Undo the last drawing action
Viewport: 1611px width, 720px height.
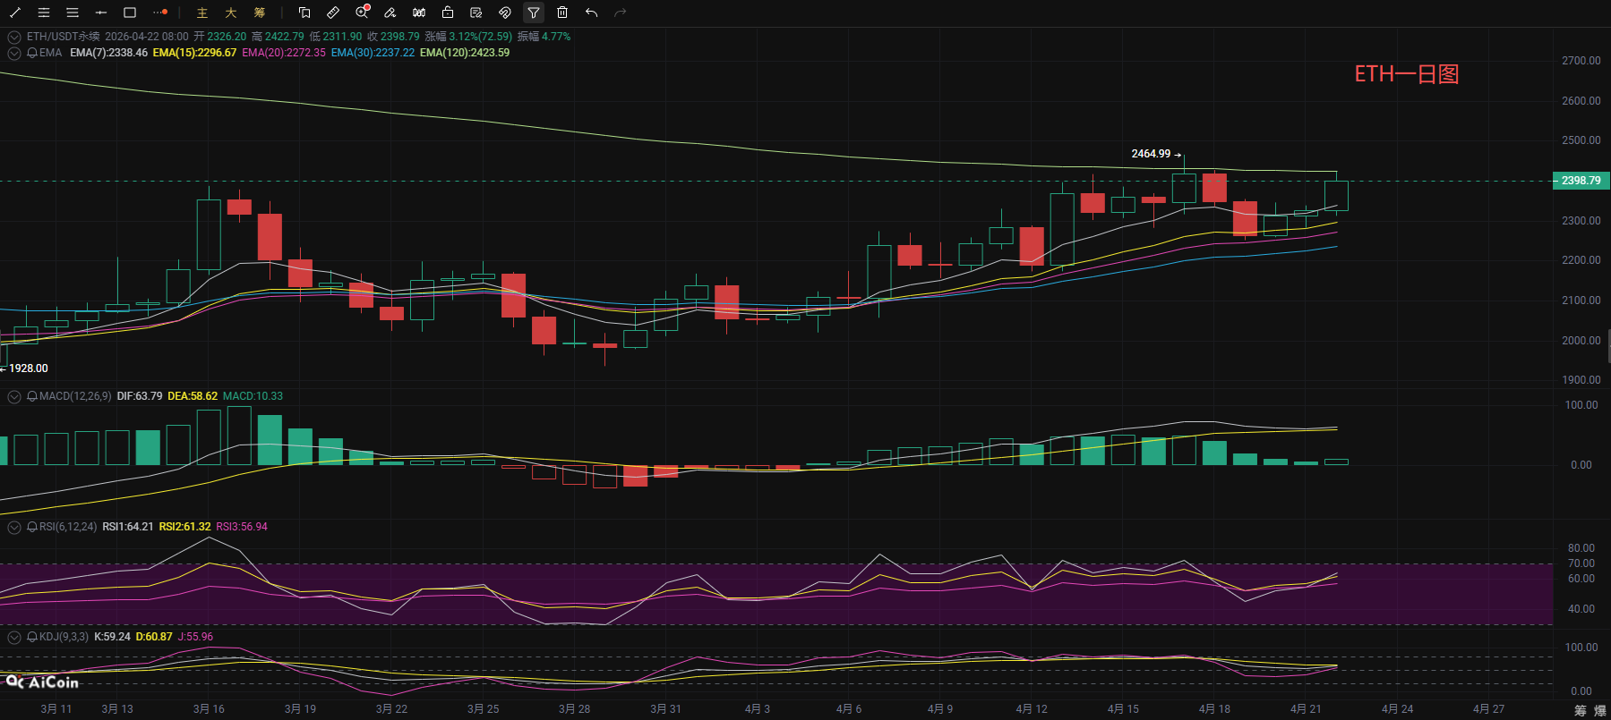point(591,13)
